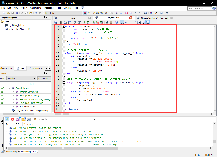217x157 pixels.
Task: Click the Paste toolbar icon
Action: [31, 13]
